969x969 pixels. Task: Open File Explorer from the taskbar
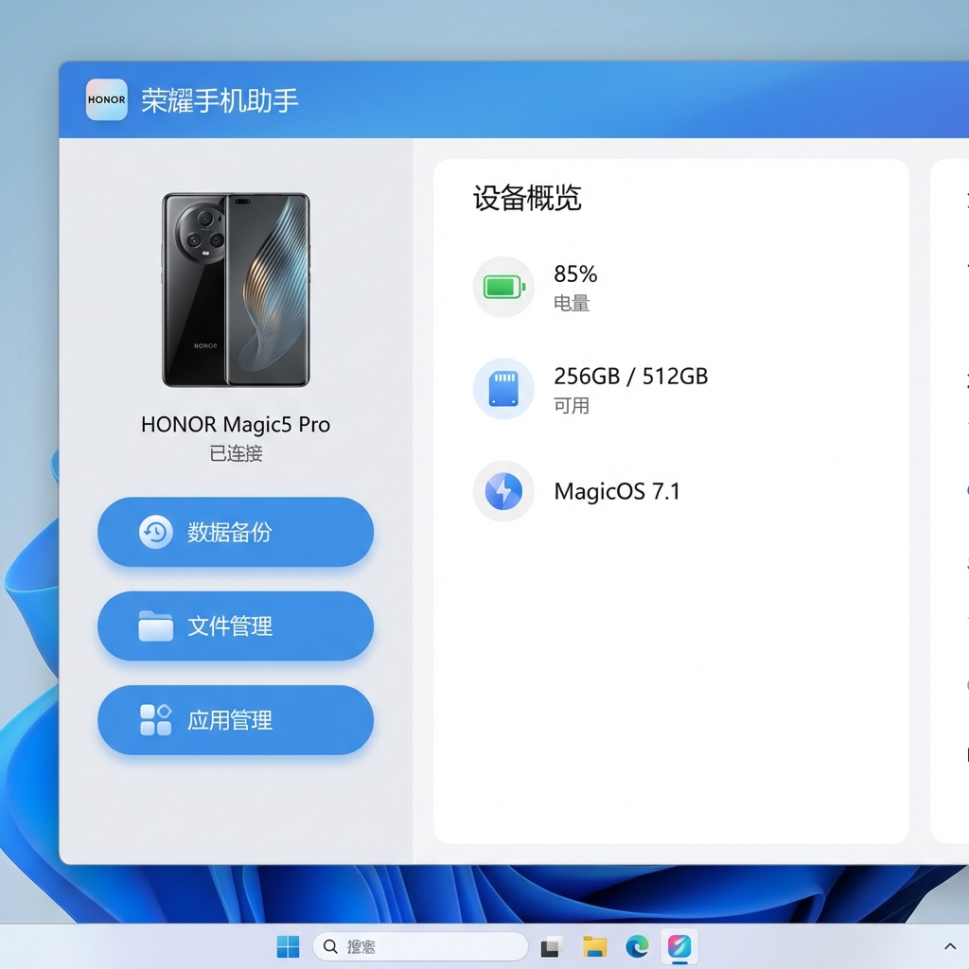[x=594, y=946]
